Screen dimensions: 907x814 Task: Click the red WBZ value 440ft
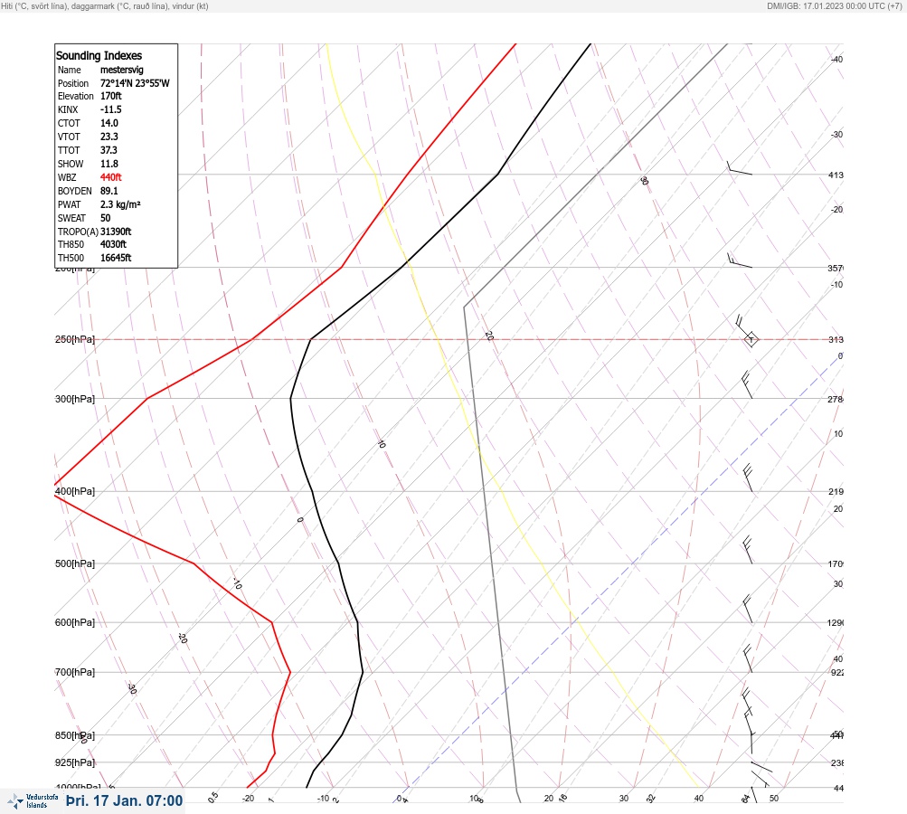point(111,177)
